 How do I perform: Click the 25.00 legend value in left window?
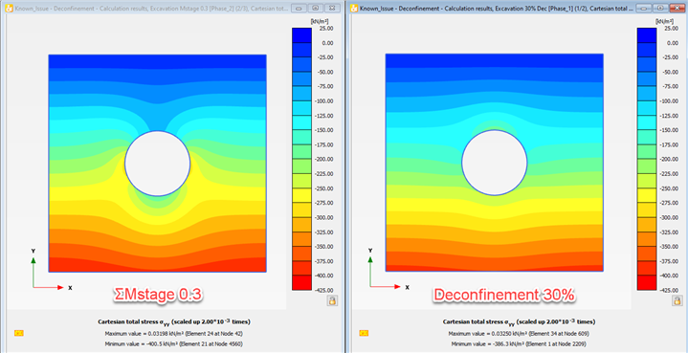coord(327,28)
